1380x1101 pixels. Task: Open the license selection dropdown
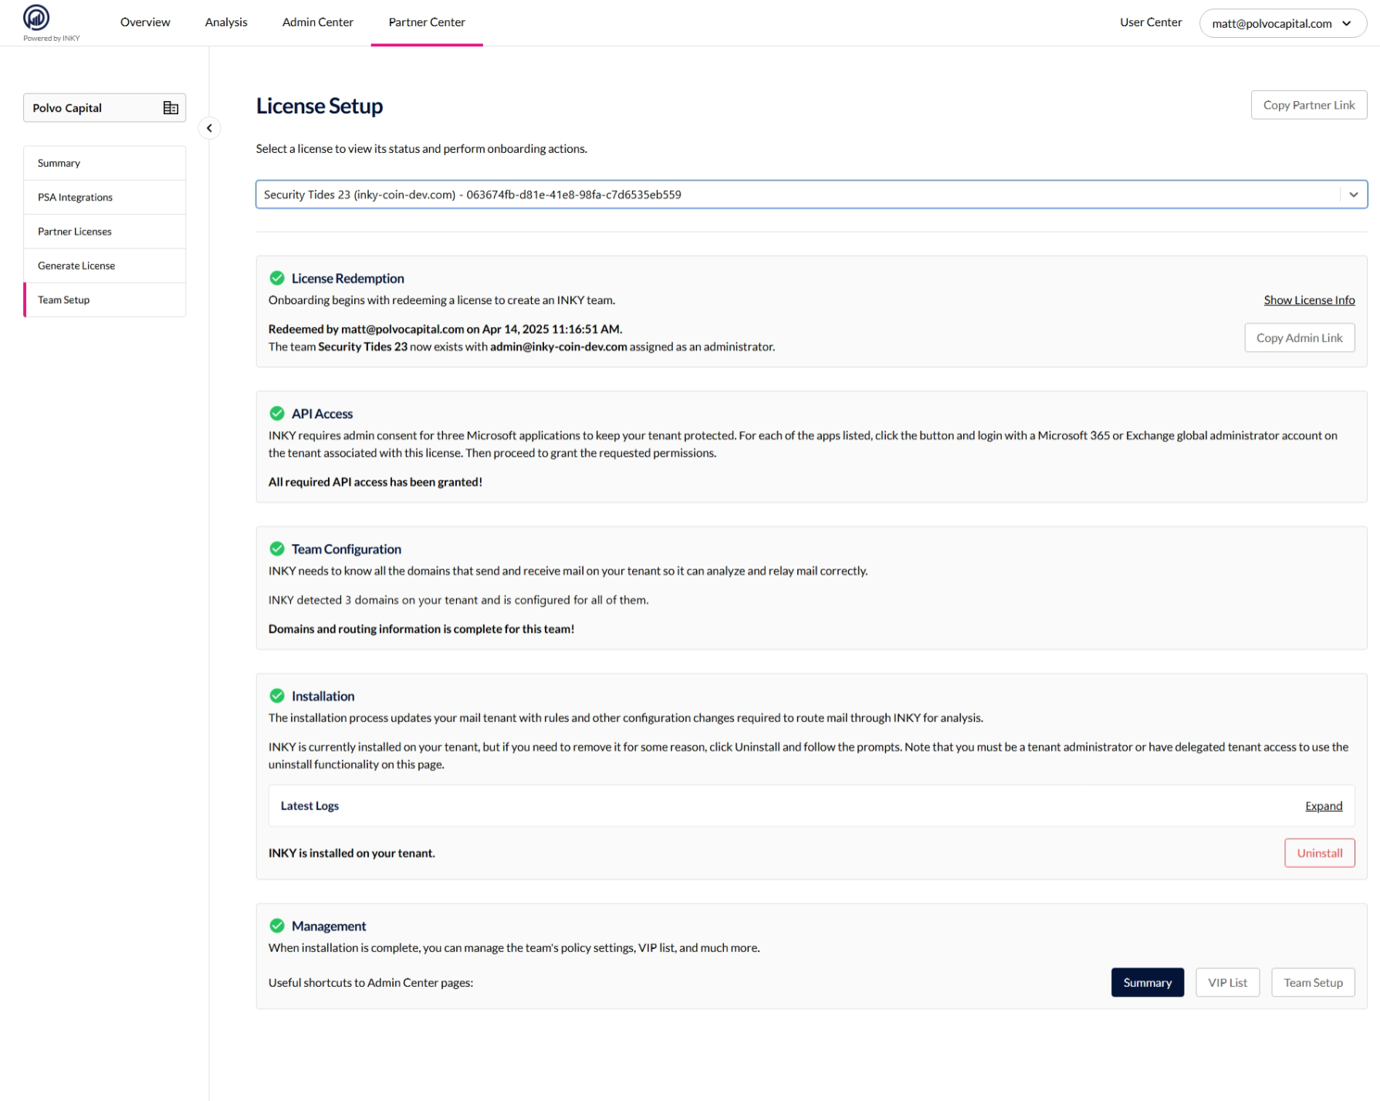pyautogui.click(x=1352, y=194)
